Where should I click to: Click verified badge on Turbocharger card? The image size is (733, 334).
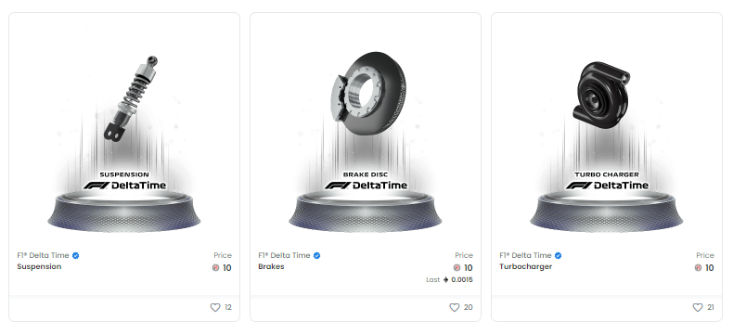tap(559, 255)
